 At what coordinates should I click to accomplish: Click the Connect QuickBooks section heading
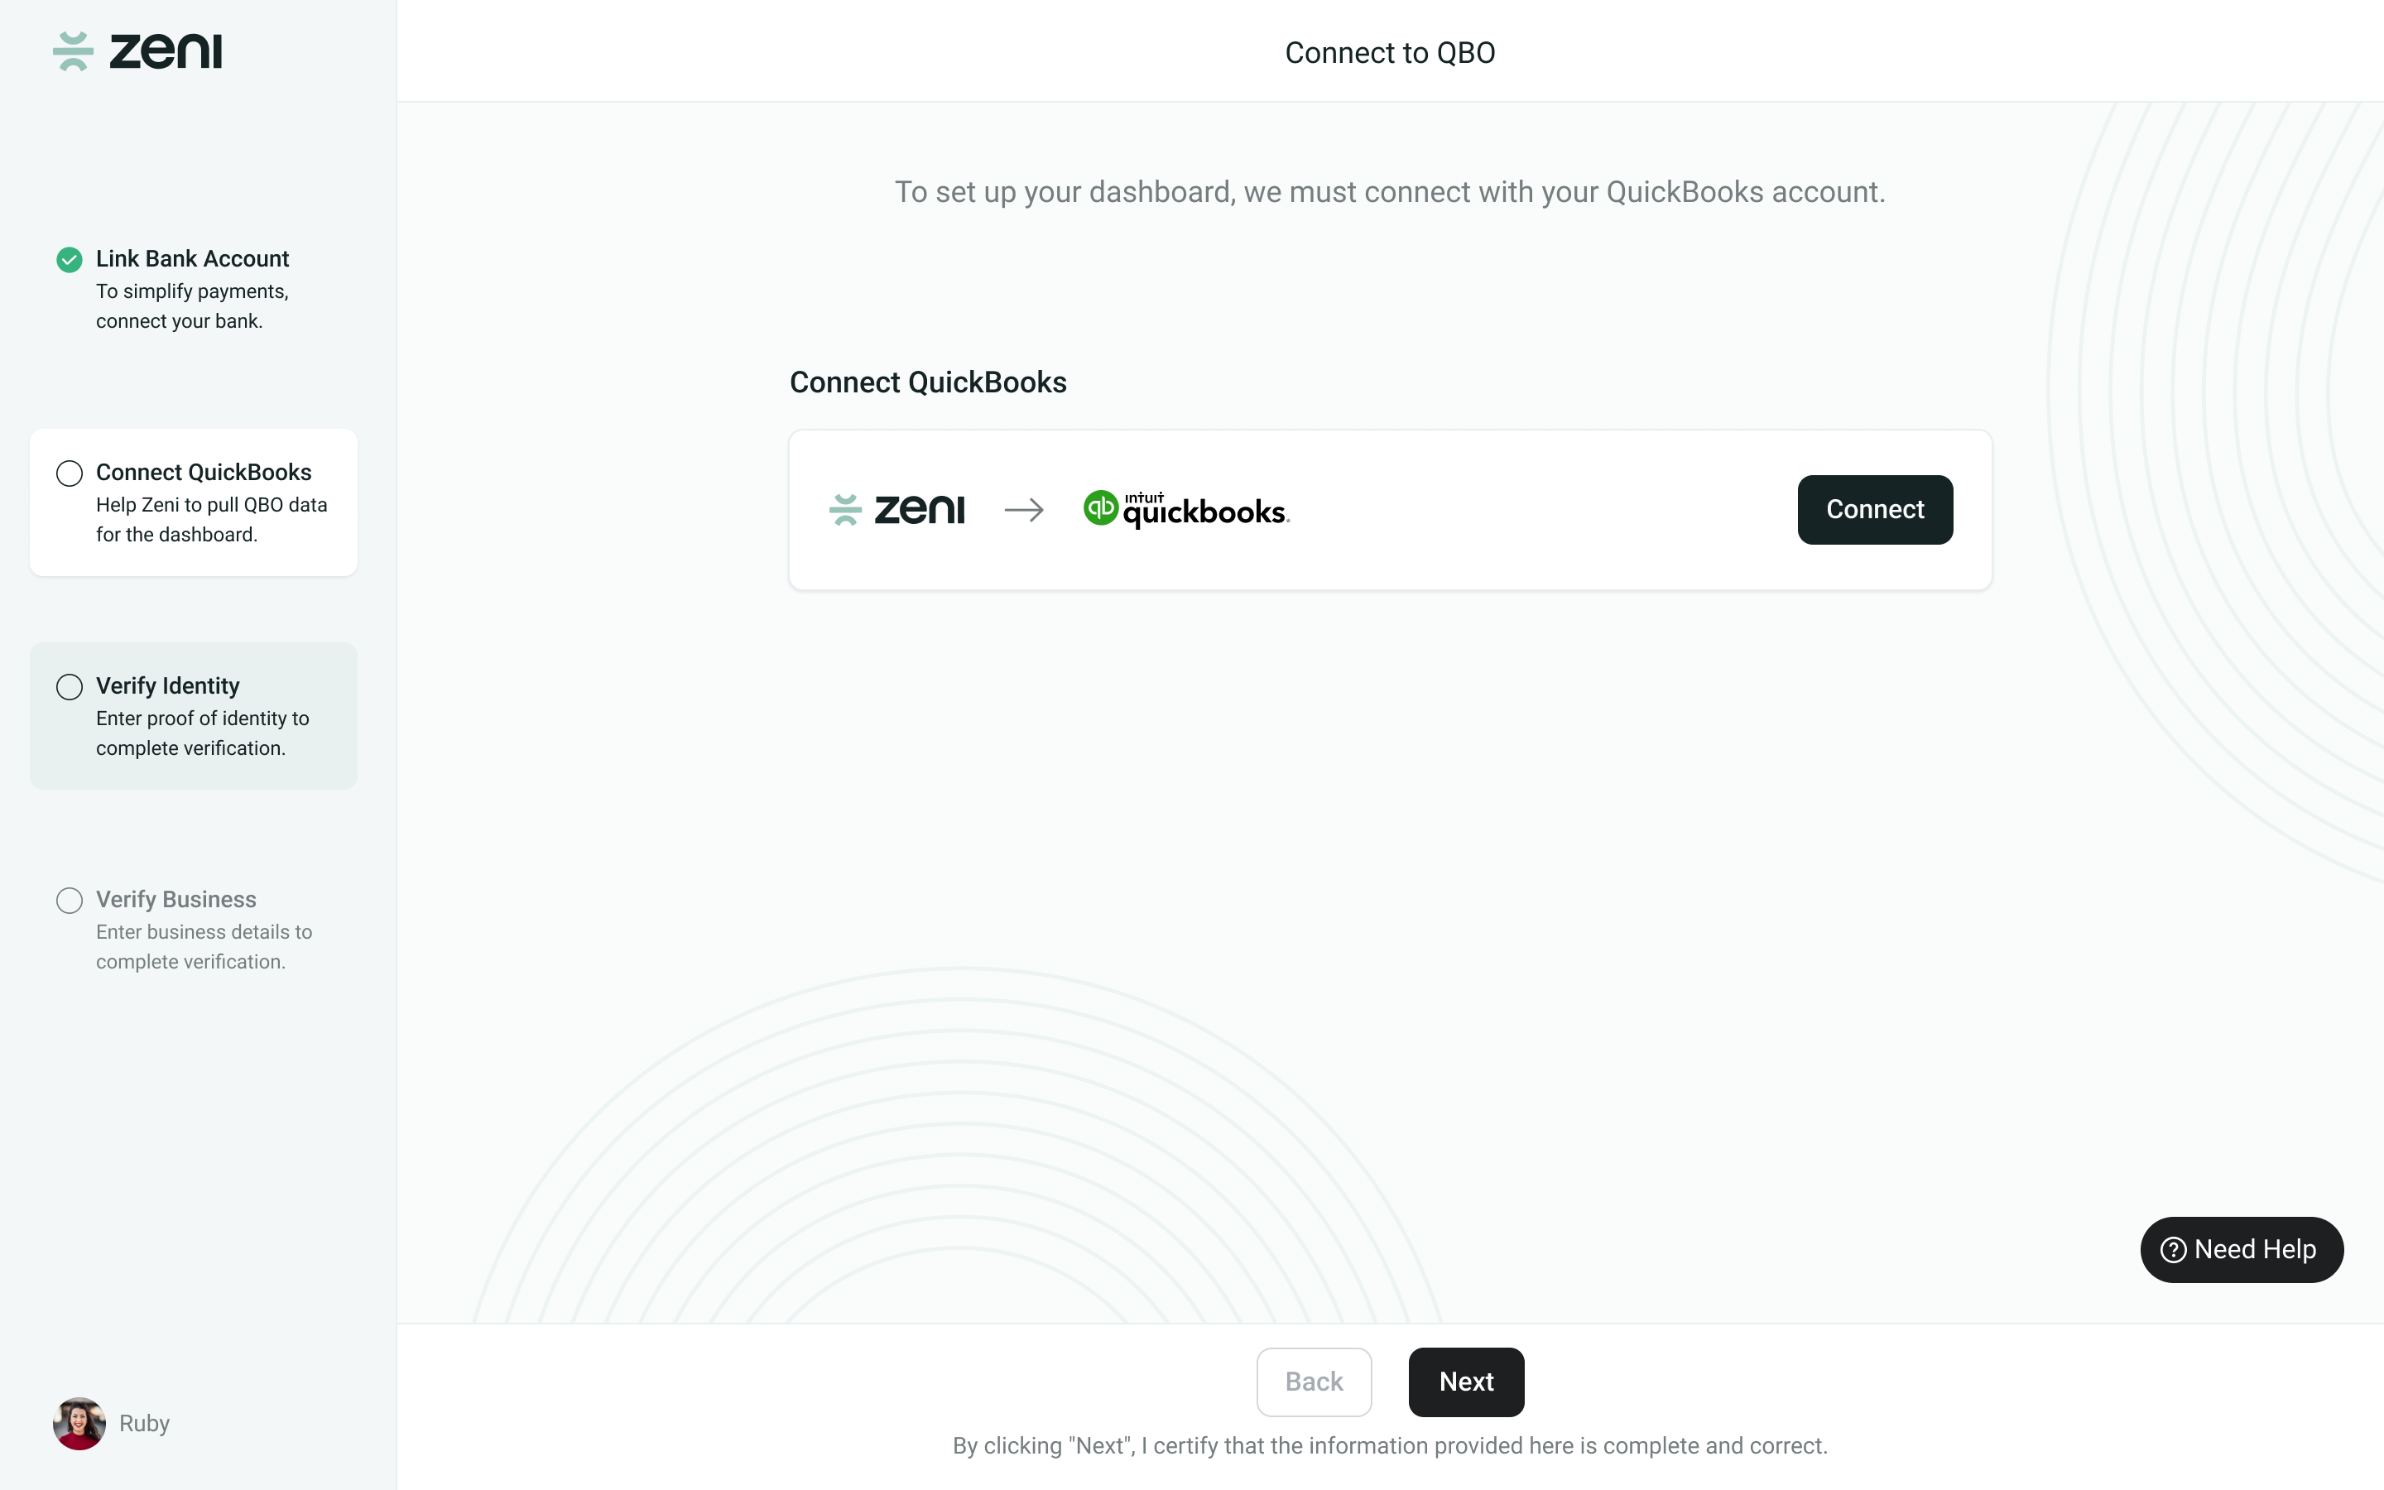(x=928, y=382)
